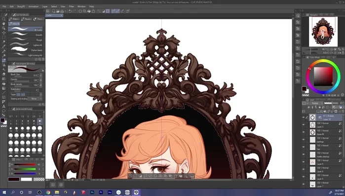This screenshot has width=345, height=196.
Task: Click the red R color slider
Action: (25, 164)
